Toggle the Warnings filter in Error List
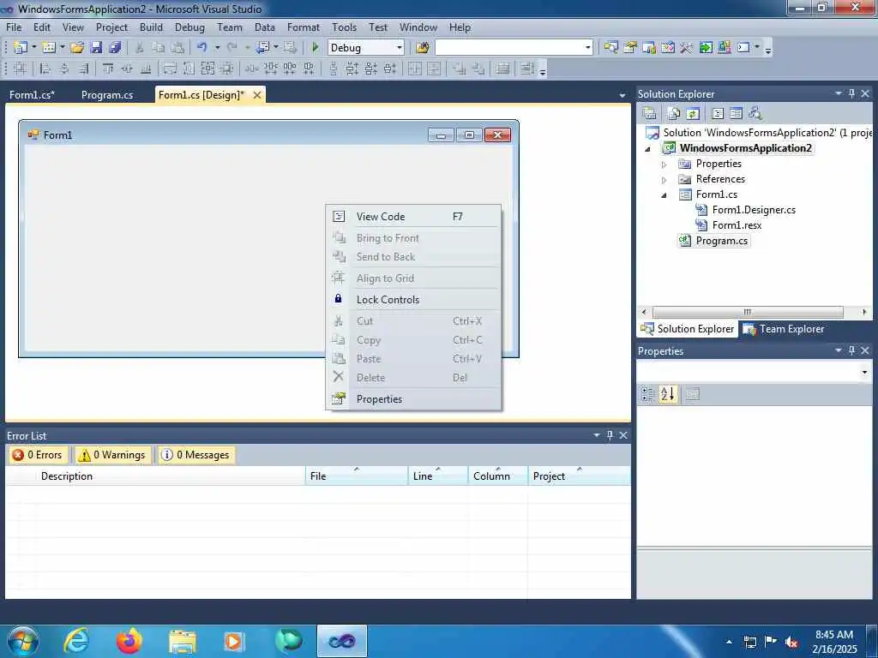Viewport: 878px width, 658px height. pos(112,455)
